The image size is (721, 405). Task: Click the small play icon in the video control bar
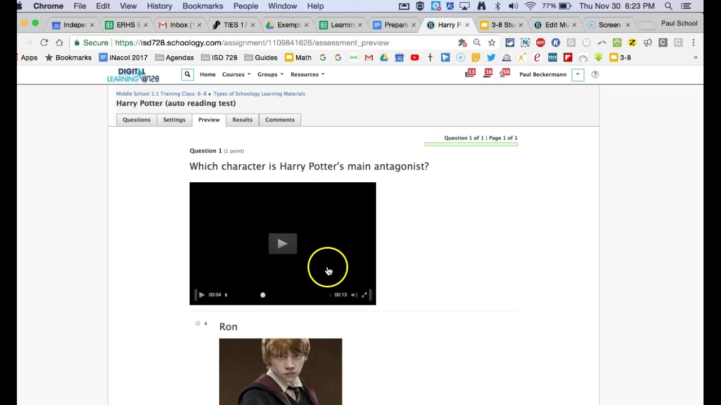(x=202, y=295)
